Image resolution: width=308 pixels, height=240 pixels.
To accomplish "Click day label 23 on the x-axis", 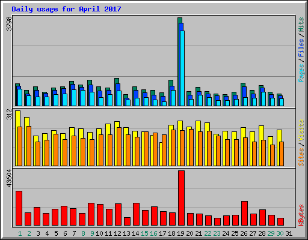I will 217,233.
